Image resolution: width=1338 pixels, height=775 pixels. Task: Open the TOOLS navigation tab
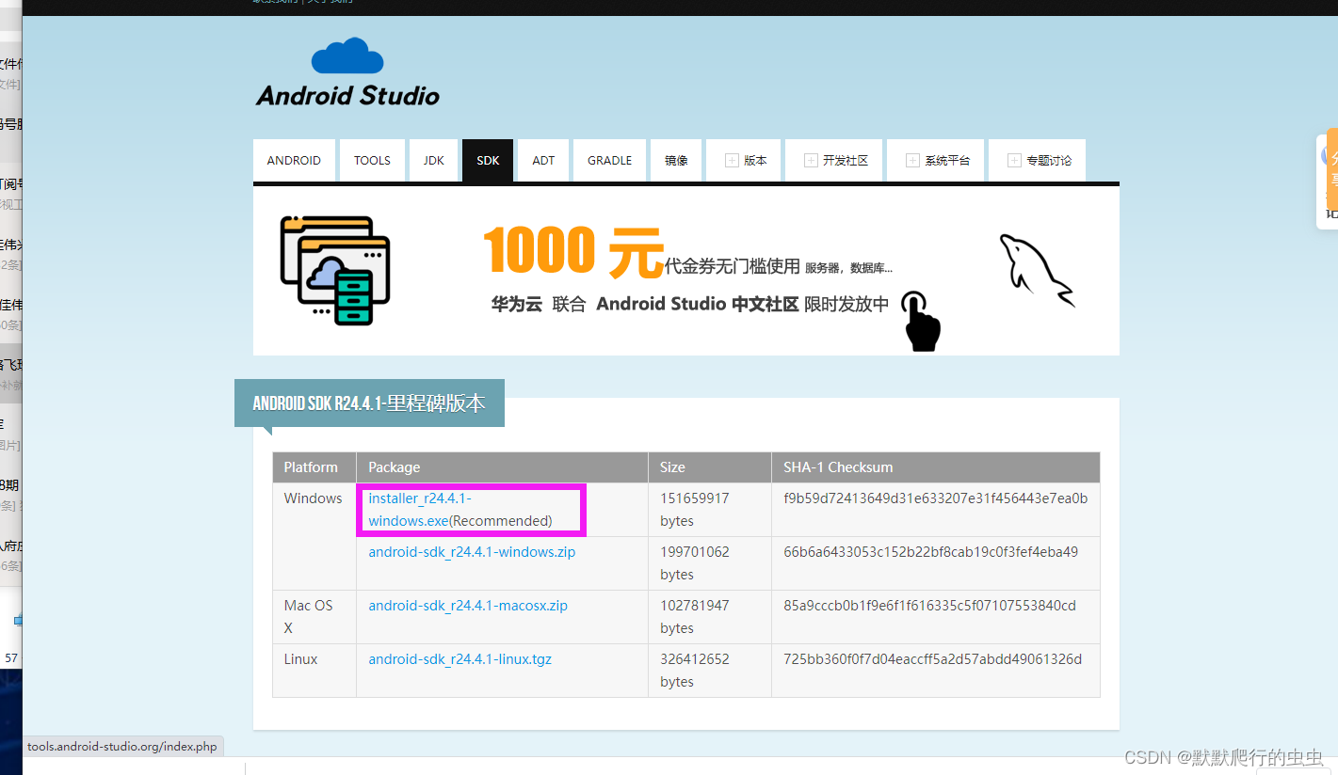(372, 160)
